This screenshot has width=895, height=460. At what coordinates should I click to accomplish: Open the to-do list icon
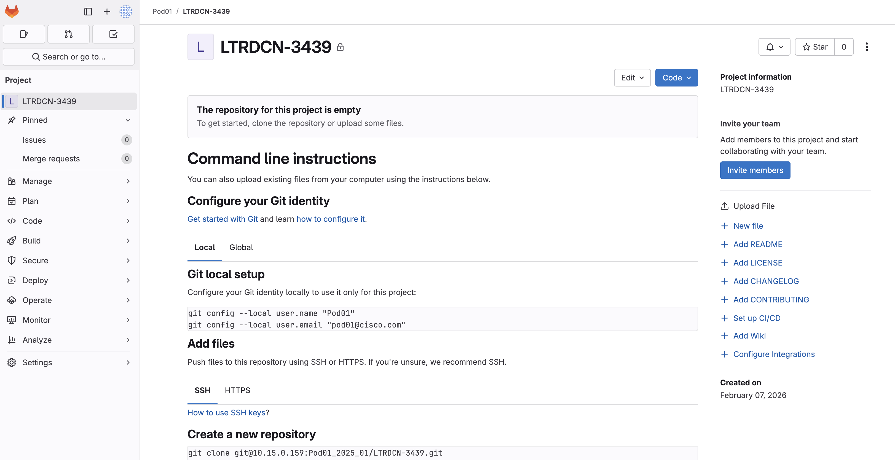113,34
